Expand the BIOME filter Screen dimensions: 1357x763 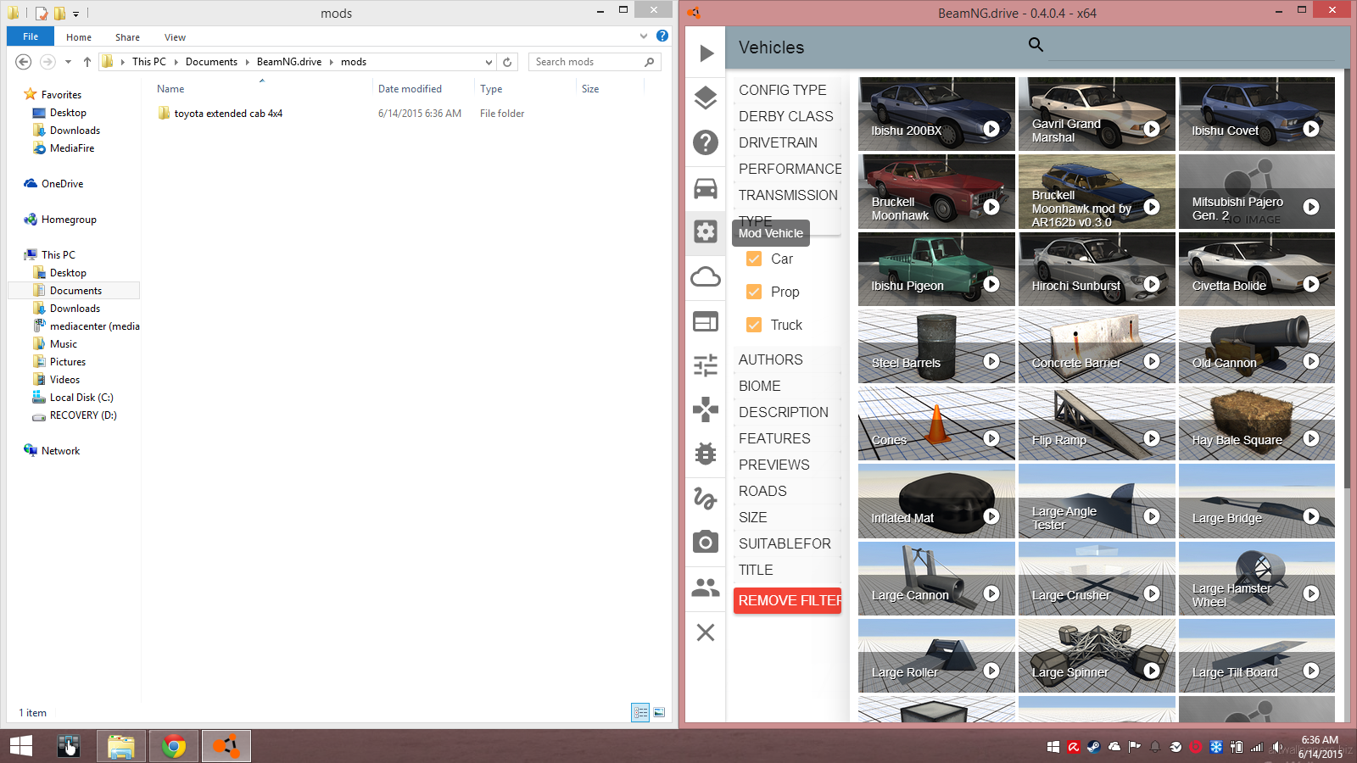coord(787,386)
